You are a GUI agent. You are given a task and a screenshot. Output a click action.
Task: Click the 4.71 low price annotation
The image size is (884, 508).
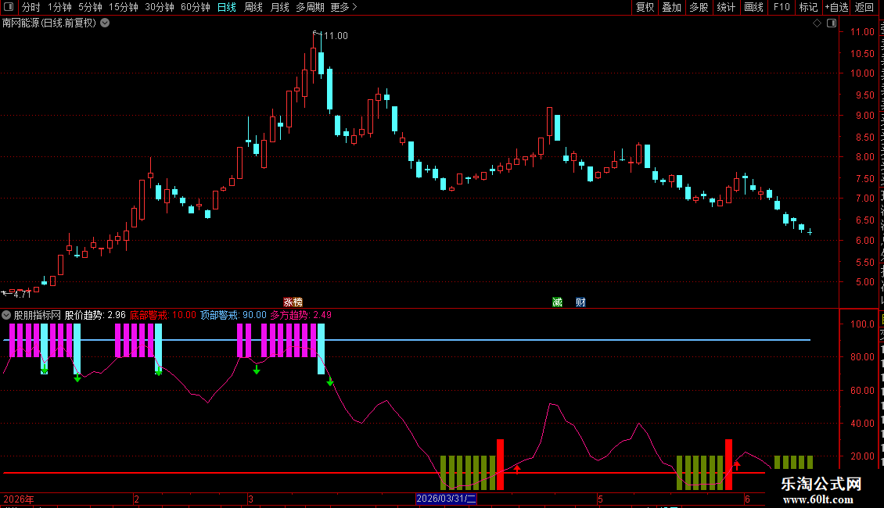click(x=22, y=294)
